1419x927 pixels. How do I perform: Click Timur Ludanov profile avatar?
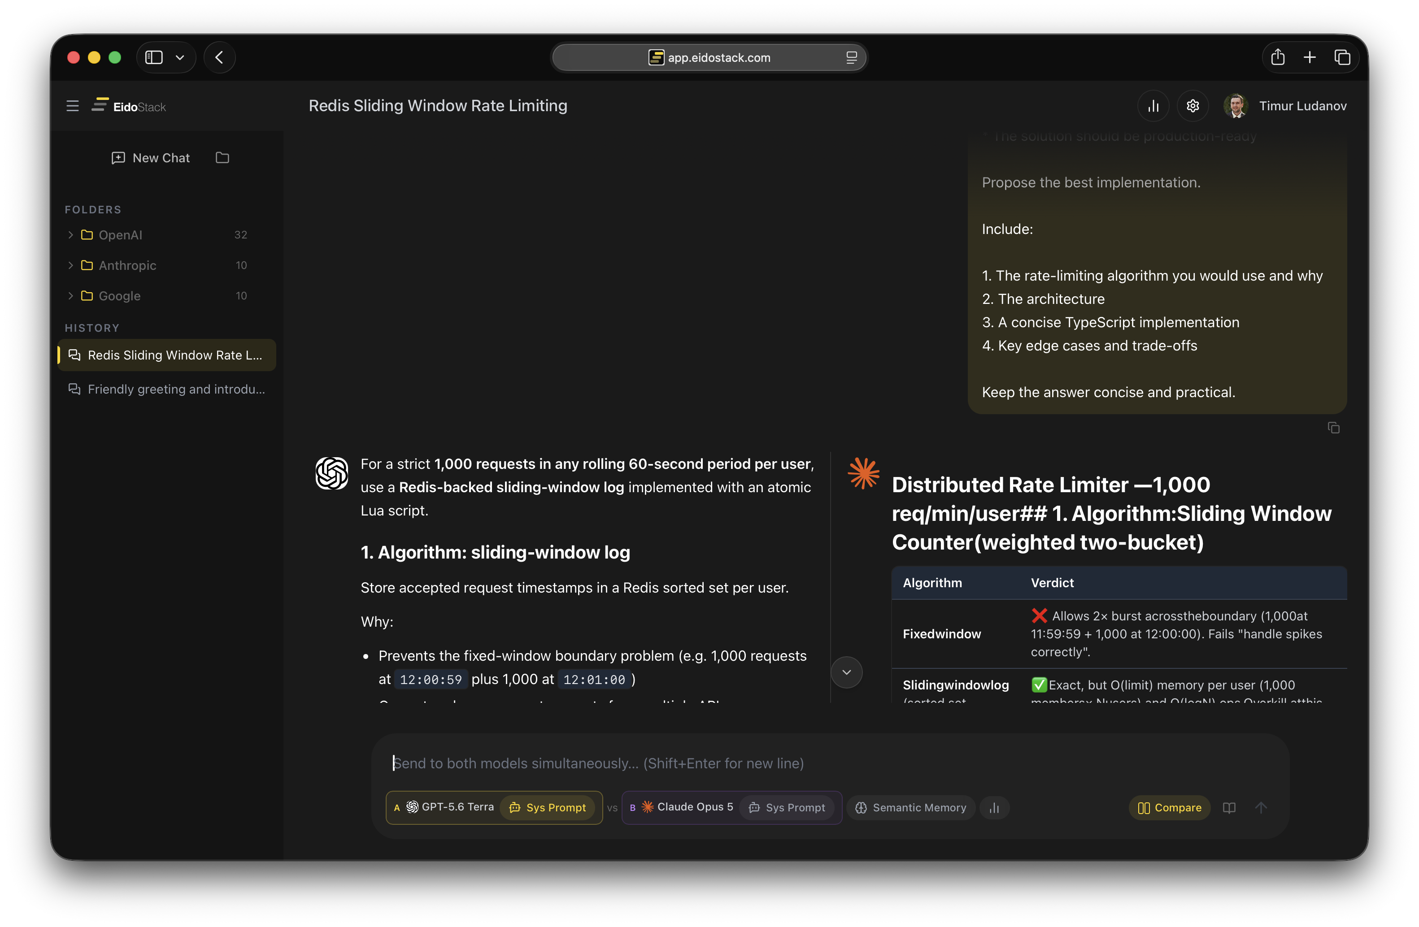point(1236,106)
